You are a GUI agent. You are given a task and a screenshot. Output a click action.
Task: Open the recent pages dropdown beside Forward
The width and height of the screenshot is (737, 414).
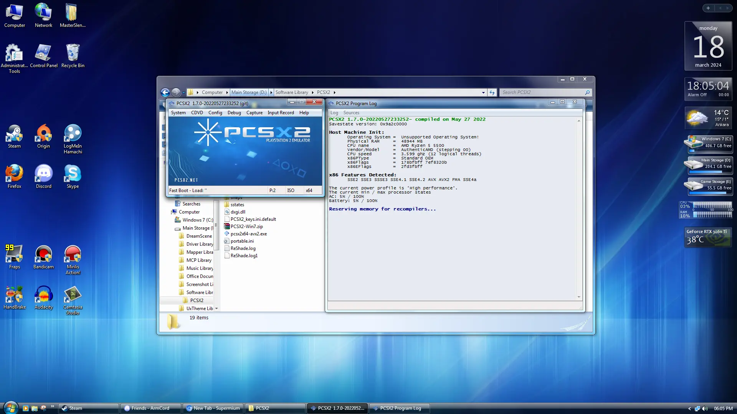click(183, 92)
